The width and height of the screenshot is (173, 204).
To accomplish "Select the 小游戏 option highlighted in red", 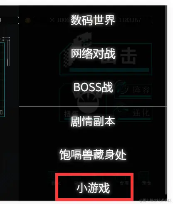I will tap(93, 188).
